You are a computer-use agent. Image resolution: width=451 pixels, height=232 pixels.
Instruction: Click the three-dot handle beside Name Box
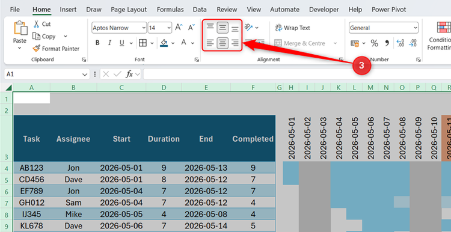tap(95, 74)
